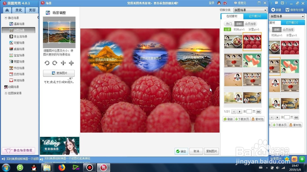Select 逼真场景 in scene list
Viewport: 307px width, 172px height.
tap(17, 24)
